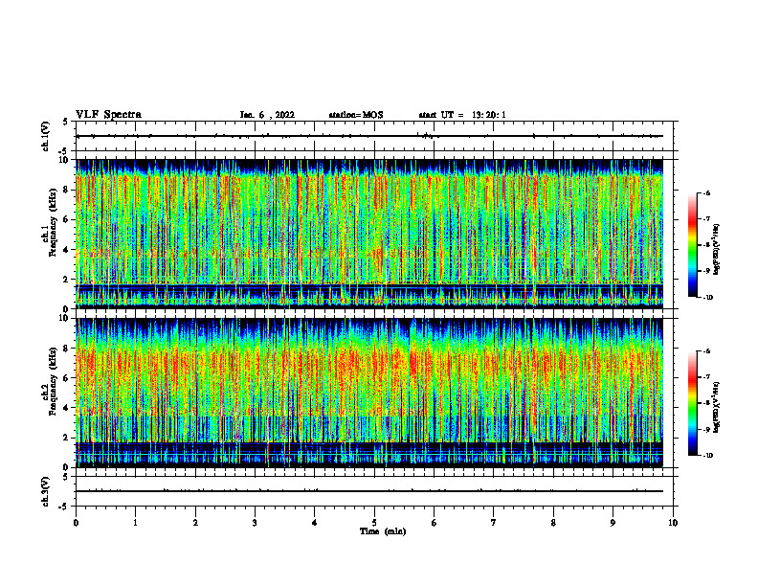758x586 pixels.
Task: Pick the ch.2 PSD color scale bar
Action: [x=693, y=403]
